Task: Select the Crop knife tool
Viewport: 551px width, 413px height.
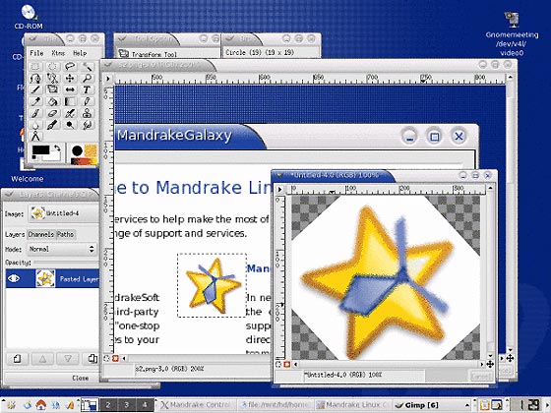Action: [x=35, y=89]
